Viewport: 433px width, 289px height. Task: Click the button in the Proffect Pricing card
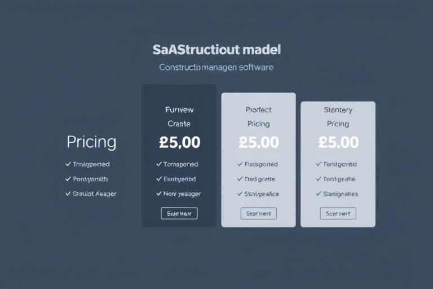(258, 213)
